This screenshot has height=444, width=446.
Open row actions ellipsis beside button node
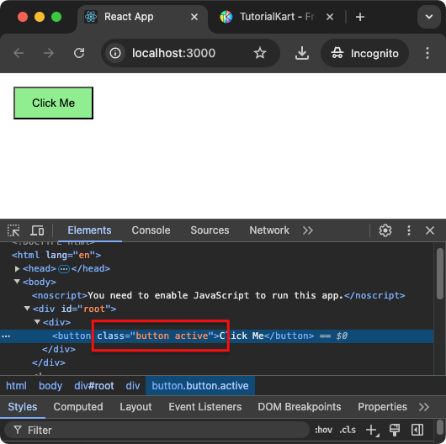click(x=6, y=336)
